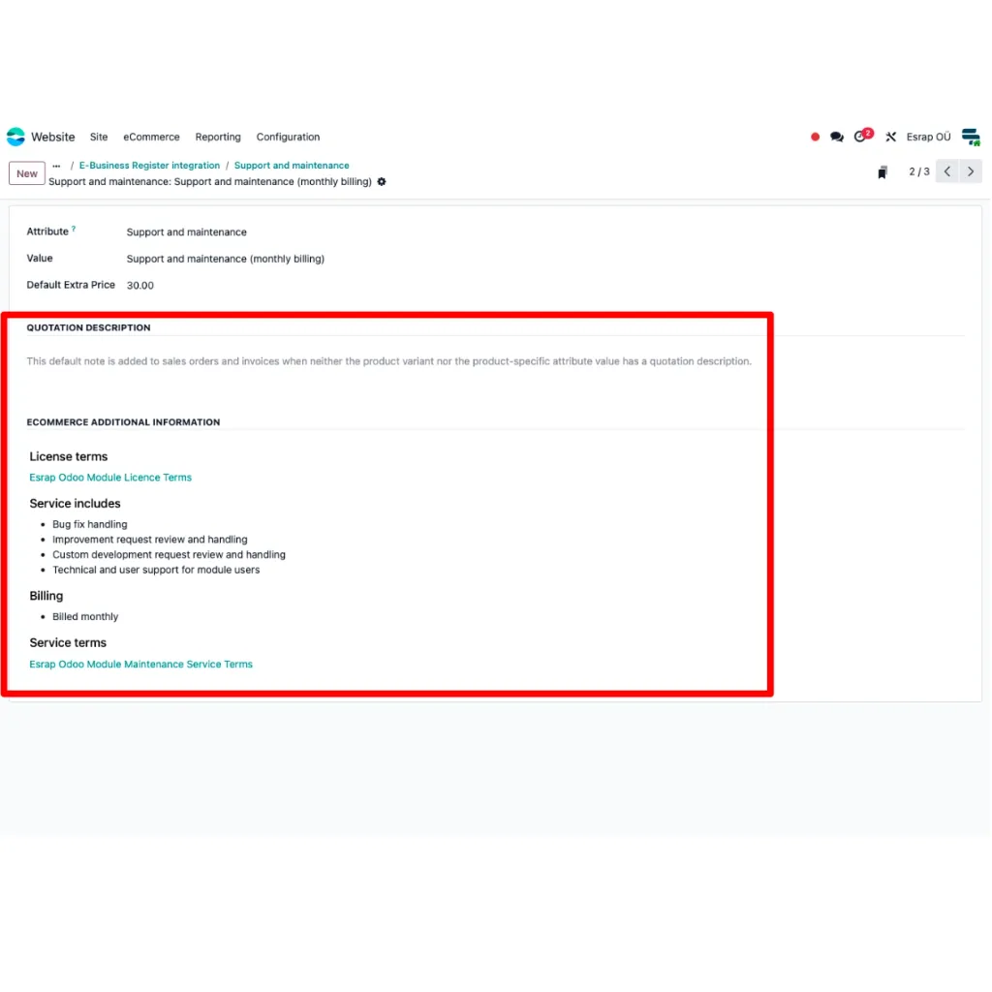The image size is (992, 992).
Task: Open the Configuration menu
Action: [288, 137]
